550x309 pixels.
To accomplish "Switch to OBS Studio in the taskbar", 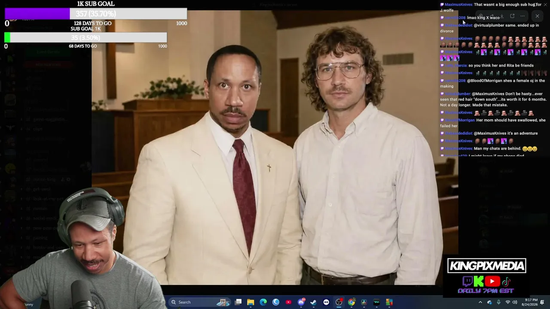I will (339, 302).
